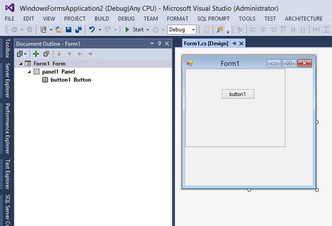This screenshot has height=226, width=332.
Task: Open the New Project dropdown arrow
Action: [x=51, y=30]
